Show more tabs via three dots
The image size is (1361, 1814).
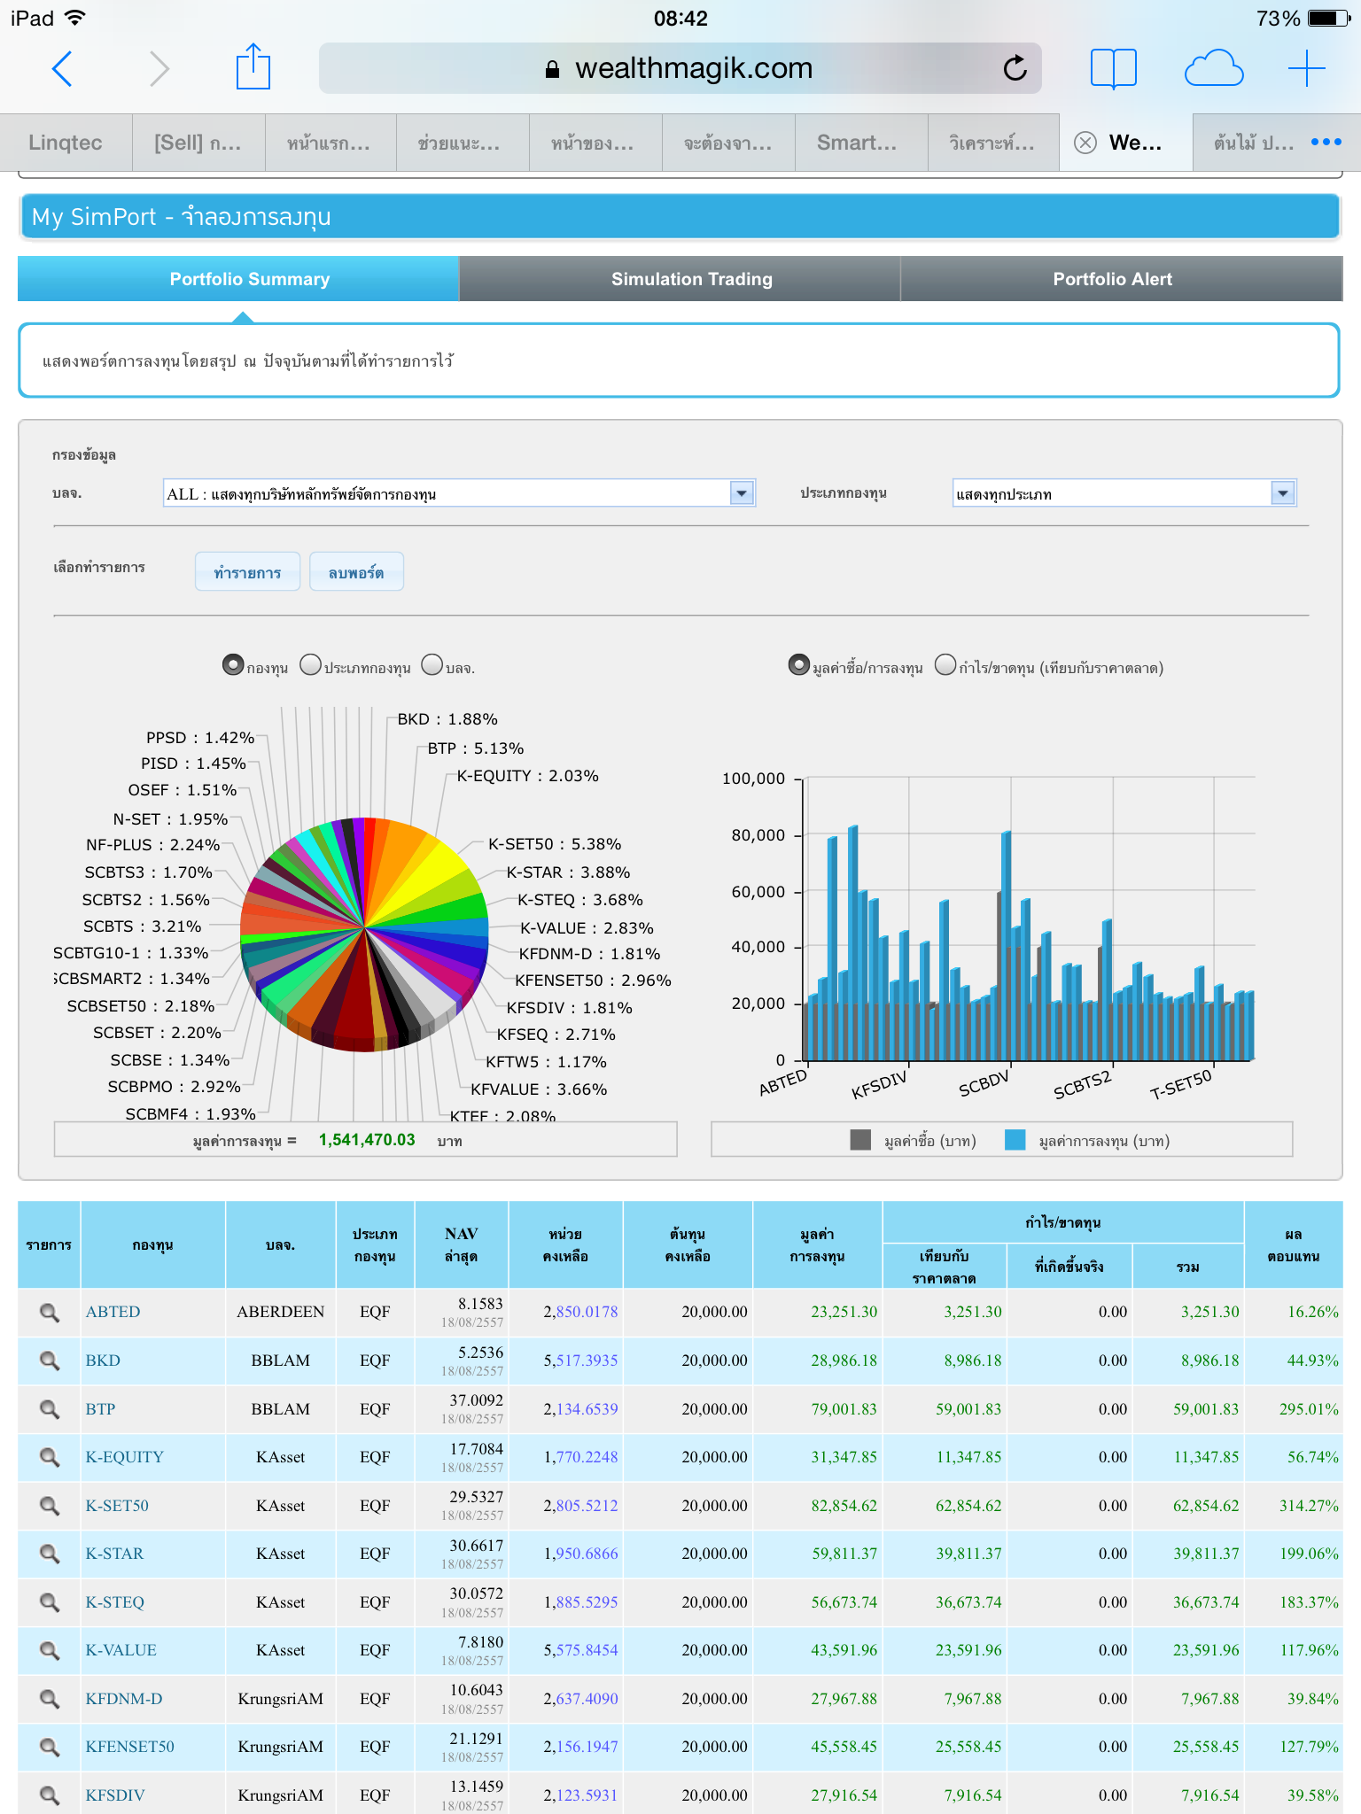[1326, 143]
